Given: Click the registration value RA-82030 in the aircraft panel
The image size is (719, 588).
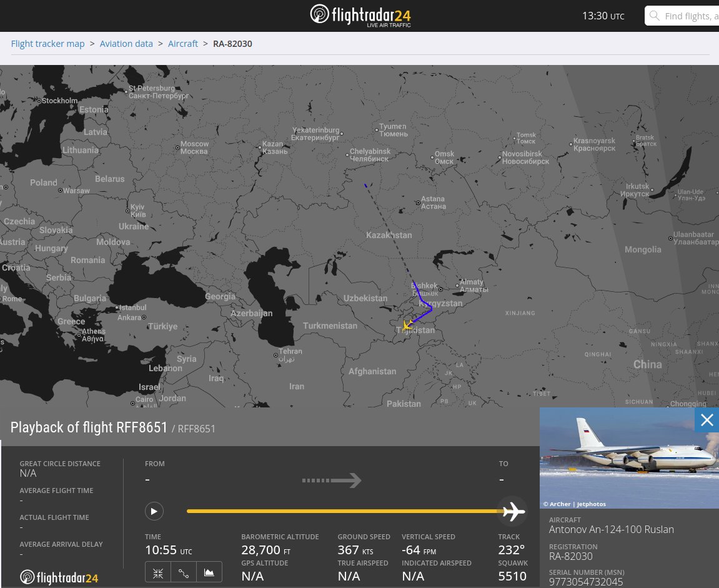Looking at the screenshot, I should pyautogui.click(x=571, y=556).
